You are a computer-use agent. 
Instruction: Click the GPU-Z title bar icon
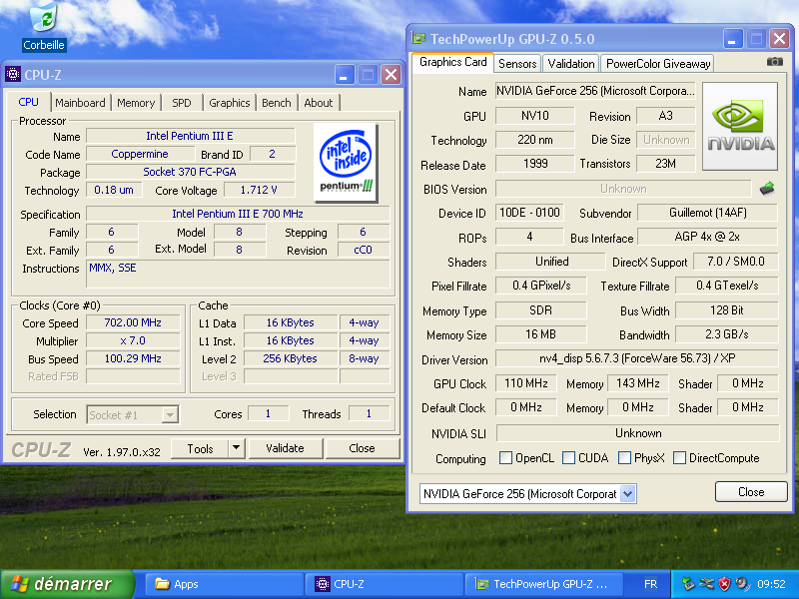point(419,39)
